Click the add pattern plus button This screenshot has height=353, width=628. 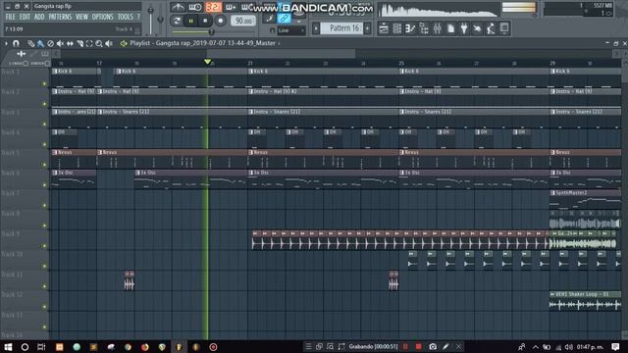[367, 28]
